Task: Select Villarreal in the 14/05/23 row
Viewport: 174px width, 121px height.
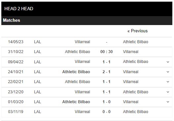Action: [82, 42]
